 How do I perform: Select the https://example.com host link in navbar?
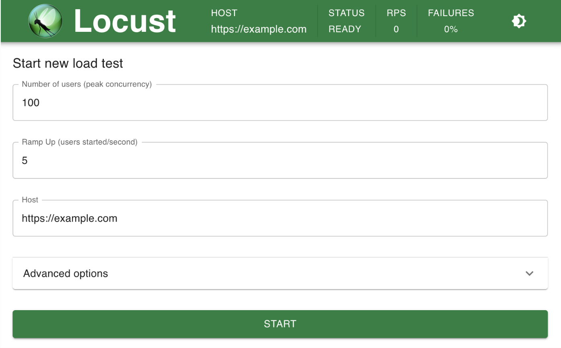[258, 29]
